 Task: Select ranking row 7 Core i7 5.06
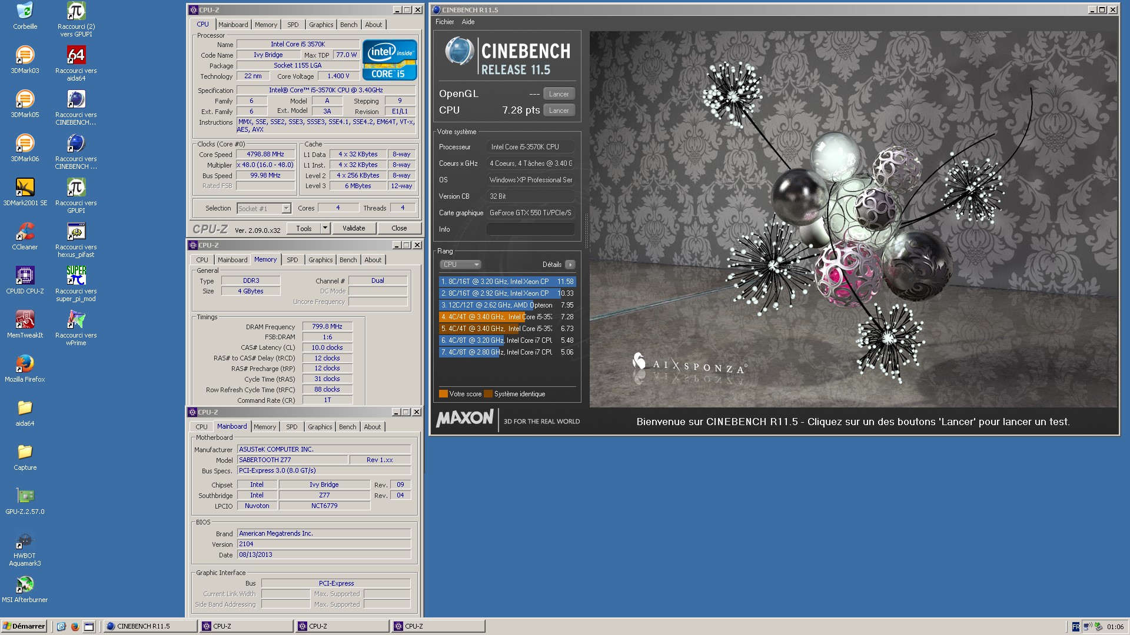coord(507,352)
